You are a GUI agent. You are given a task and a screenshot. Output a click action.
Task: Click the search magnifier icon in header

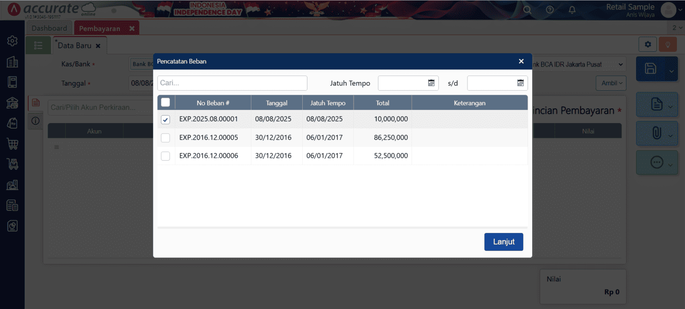(x=527, y=10)
